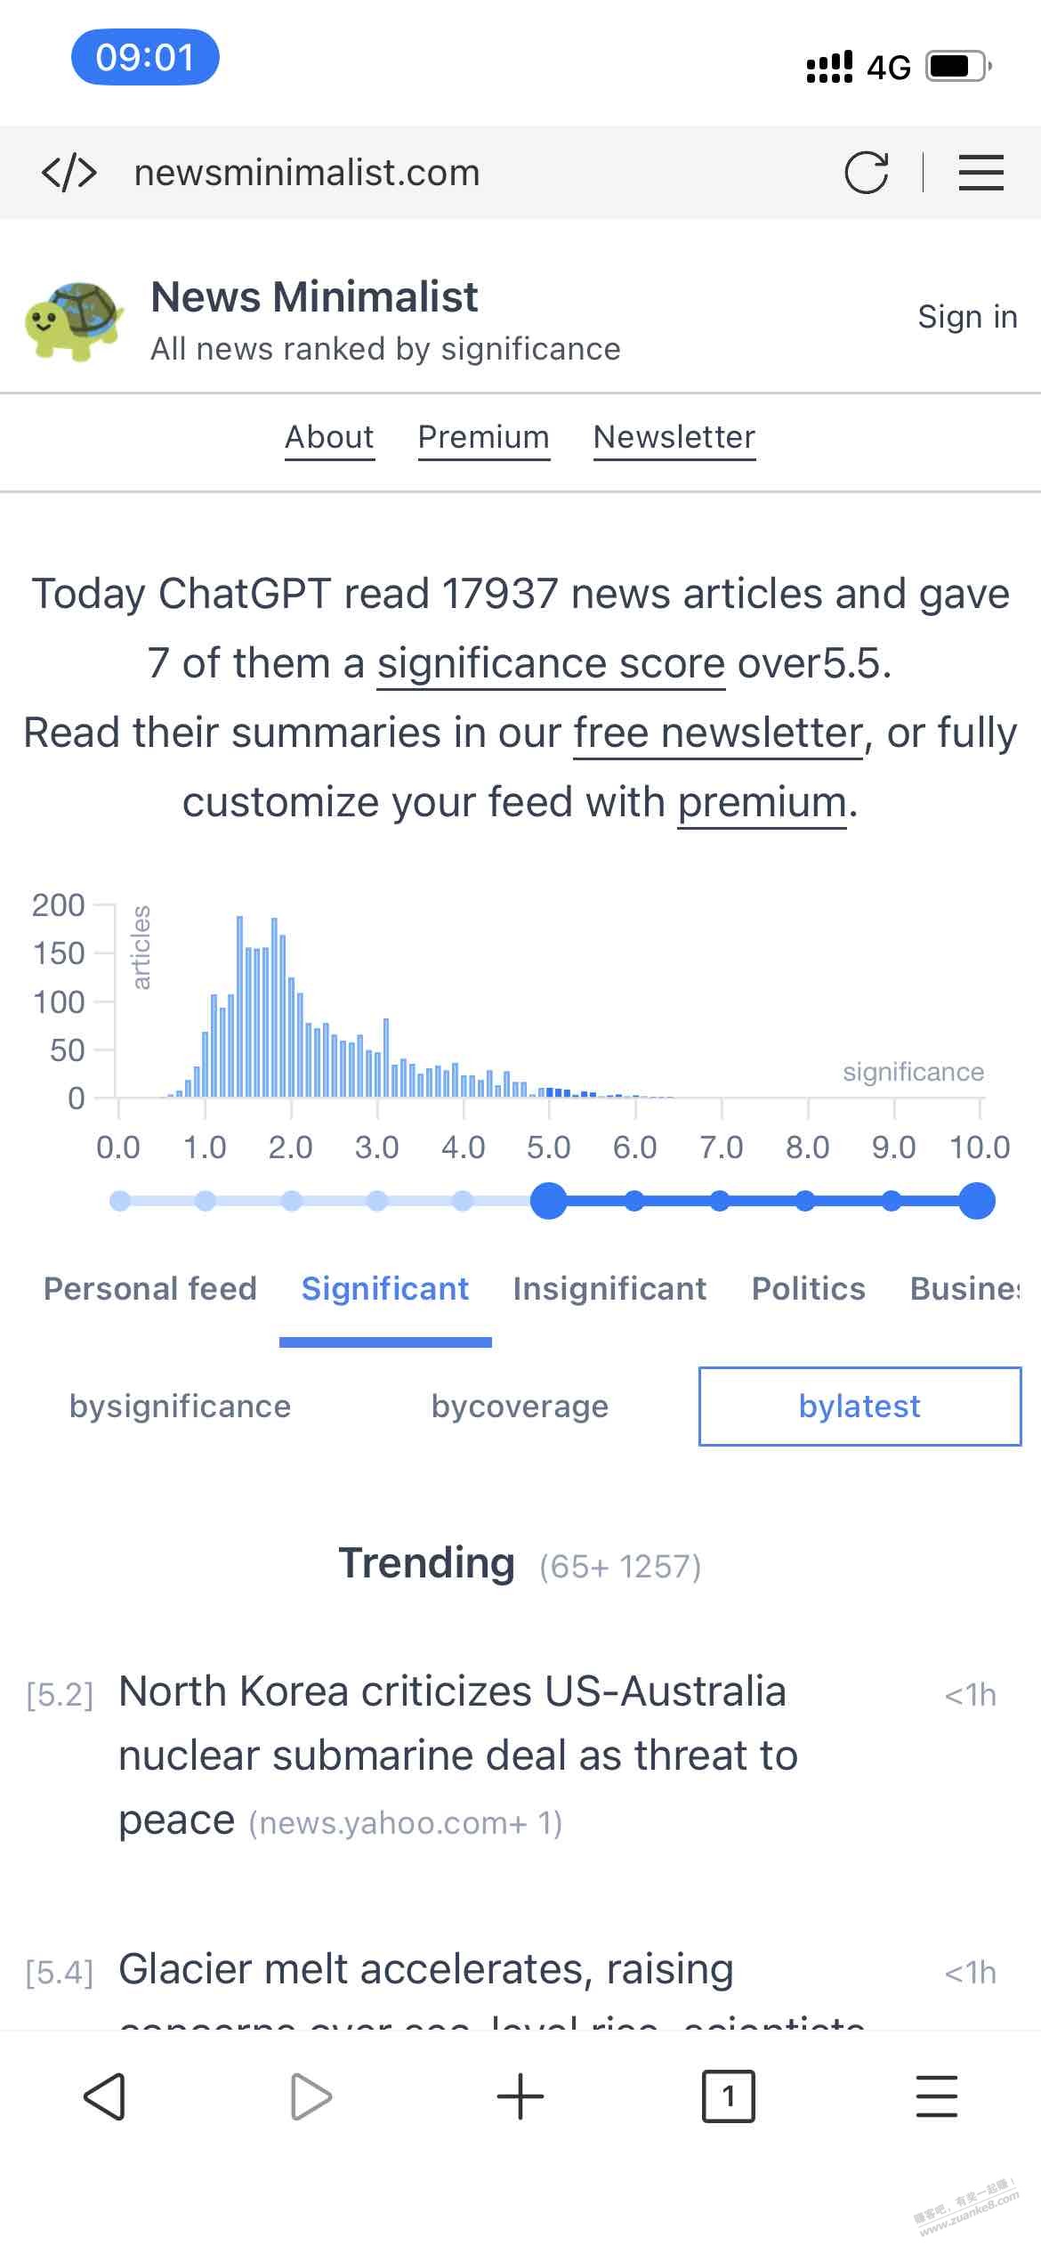Click the large slider handle at 5.0
1041x2254 pixels.
tap(549, 1201)
